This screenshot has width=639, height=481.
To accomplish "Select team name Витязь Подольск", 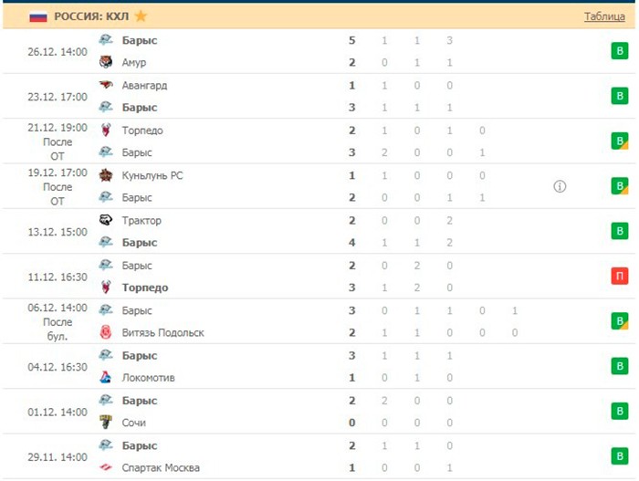I will tap(162, 332).
